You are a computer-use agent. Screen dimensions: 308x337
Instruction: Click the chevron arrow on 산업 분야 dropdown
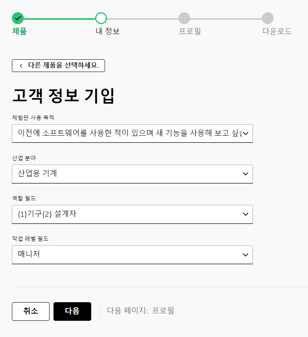245,174
